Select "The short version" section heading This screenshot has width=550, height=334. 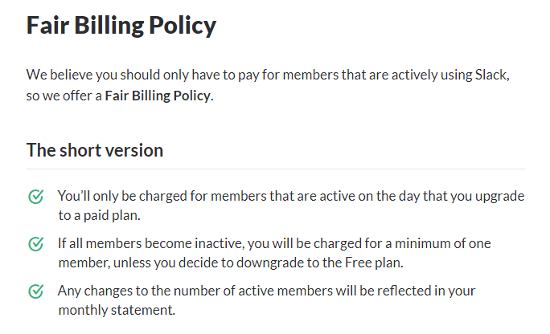(95, 150)
